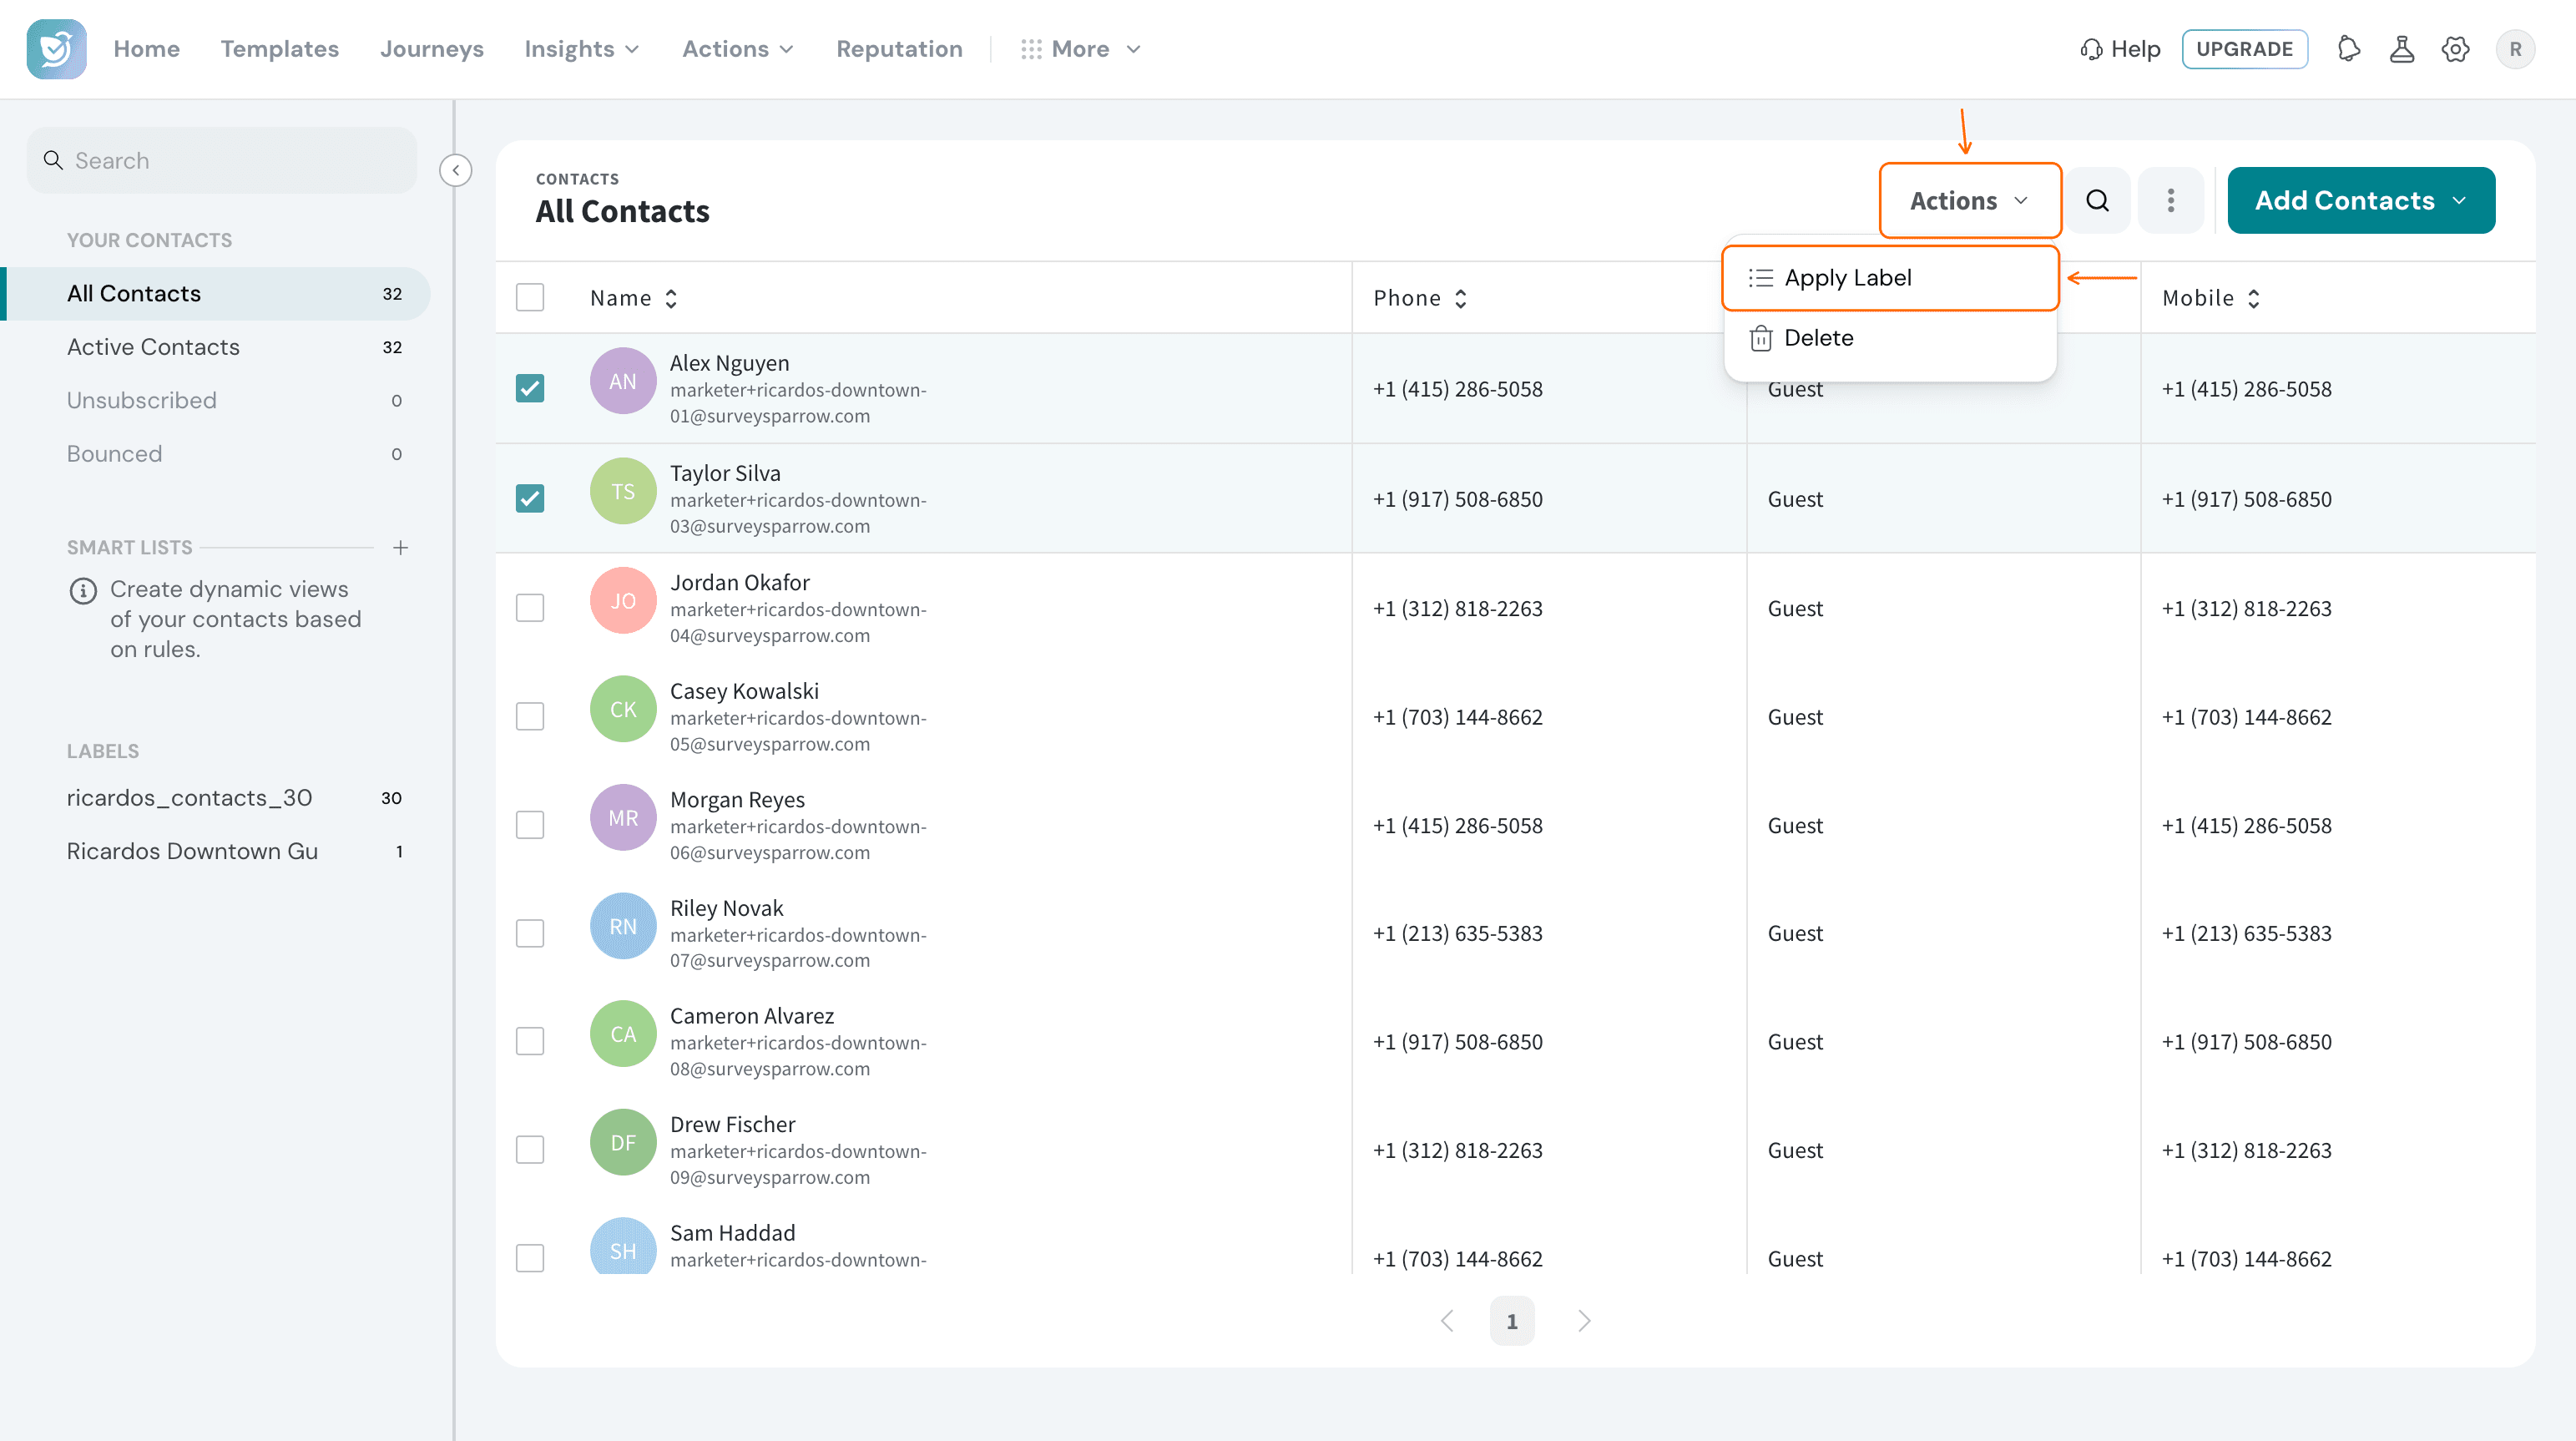2576x1441 pixels.
Task: Toggle the select-all header checkbox
Action: point(530,297)
